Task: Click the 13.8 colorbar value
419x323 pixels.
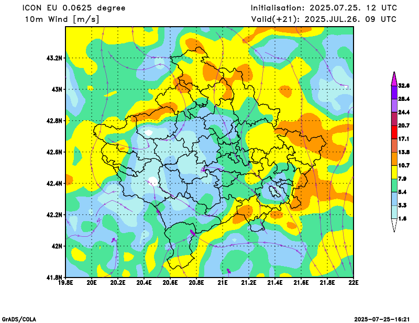Action: [404, 152]
